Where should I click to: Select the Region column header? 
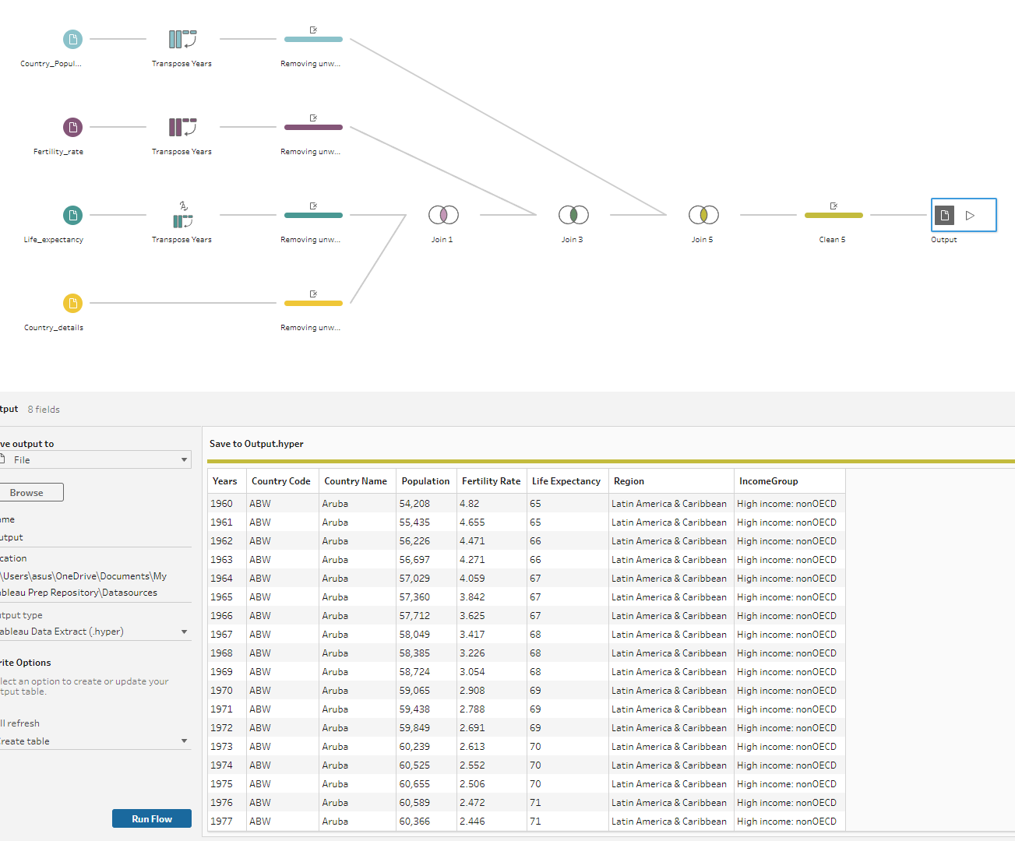point(671,481)
